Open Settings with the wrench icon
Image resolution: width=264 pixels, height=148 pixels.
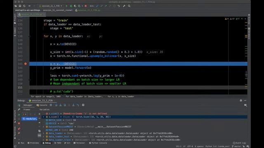(x=124, y=6)
